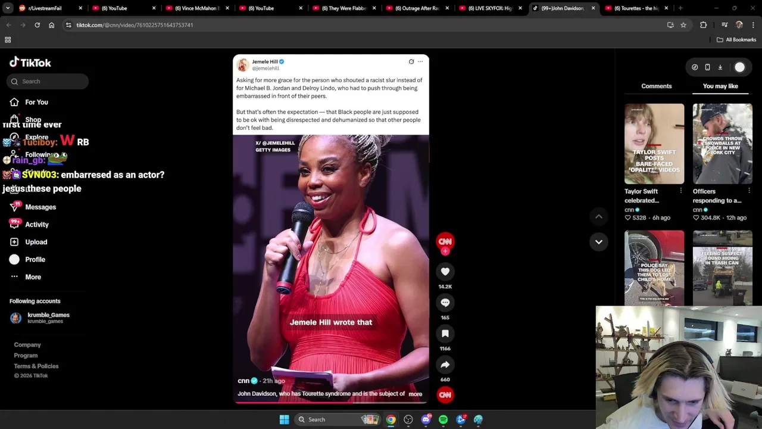This screenshot has width=762, height=429.
Task: Open Terms & Policies footer link
Action: click(36, 366)
